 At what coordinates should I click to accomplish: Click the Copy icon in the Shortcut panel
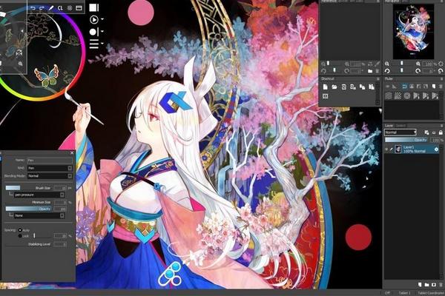(x=362, y=87)
